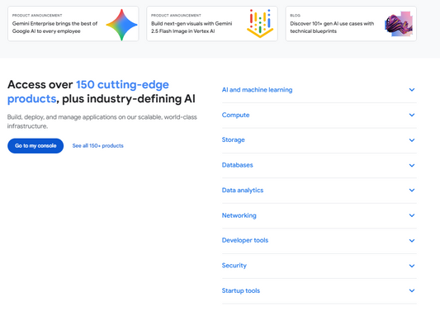Click the chevron beside Storage
Image resolution: width=440 pixels, height=316 pixels.
click(x=412, y=140)
